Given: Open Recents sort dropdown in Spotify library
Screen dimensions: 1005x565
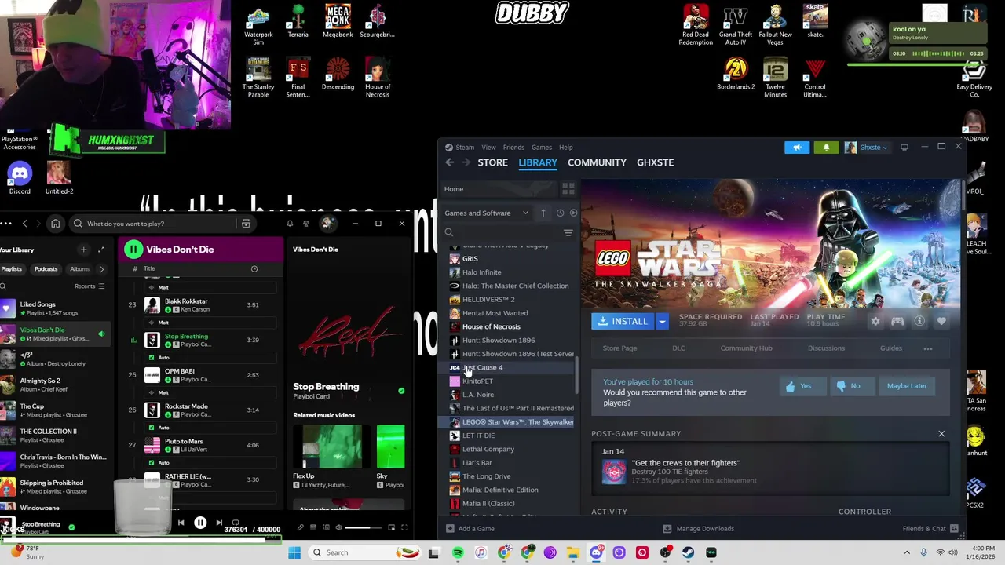Looking at the screenshot, I should click(89, 286).
